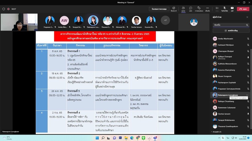Toggle the People panel icon in the toolbar
Viewport: 252px width, 141px height.
coord(183,9)
